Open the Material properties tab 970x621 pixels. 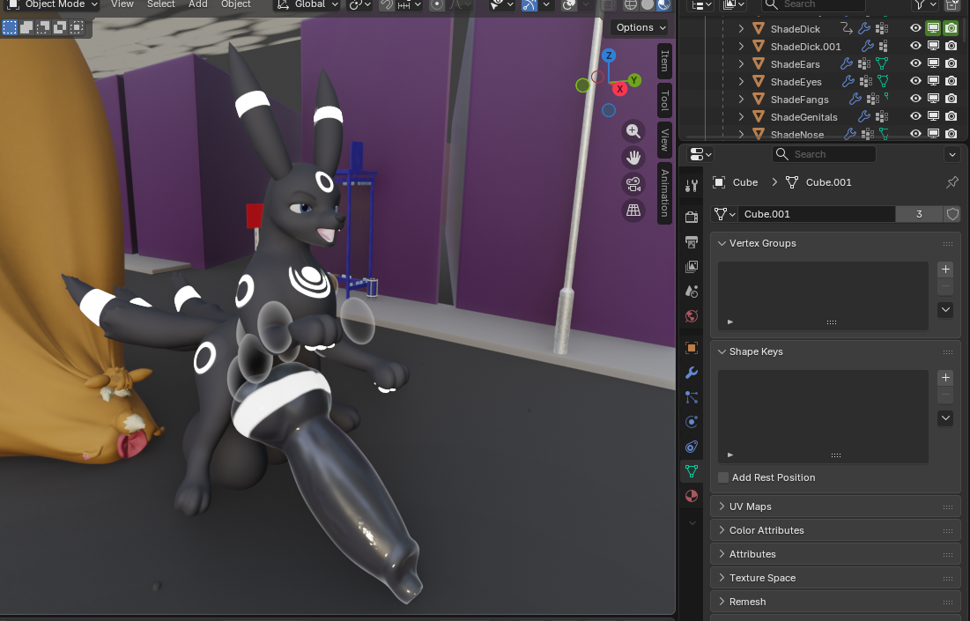pyautogui.click(x=692, y=496)
